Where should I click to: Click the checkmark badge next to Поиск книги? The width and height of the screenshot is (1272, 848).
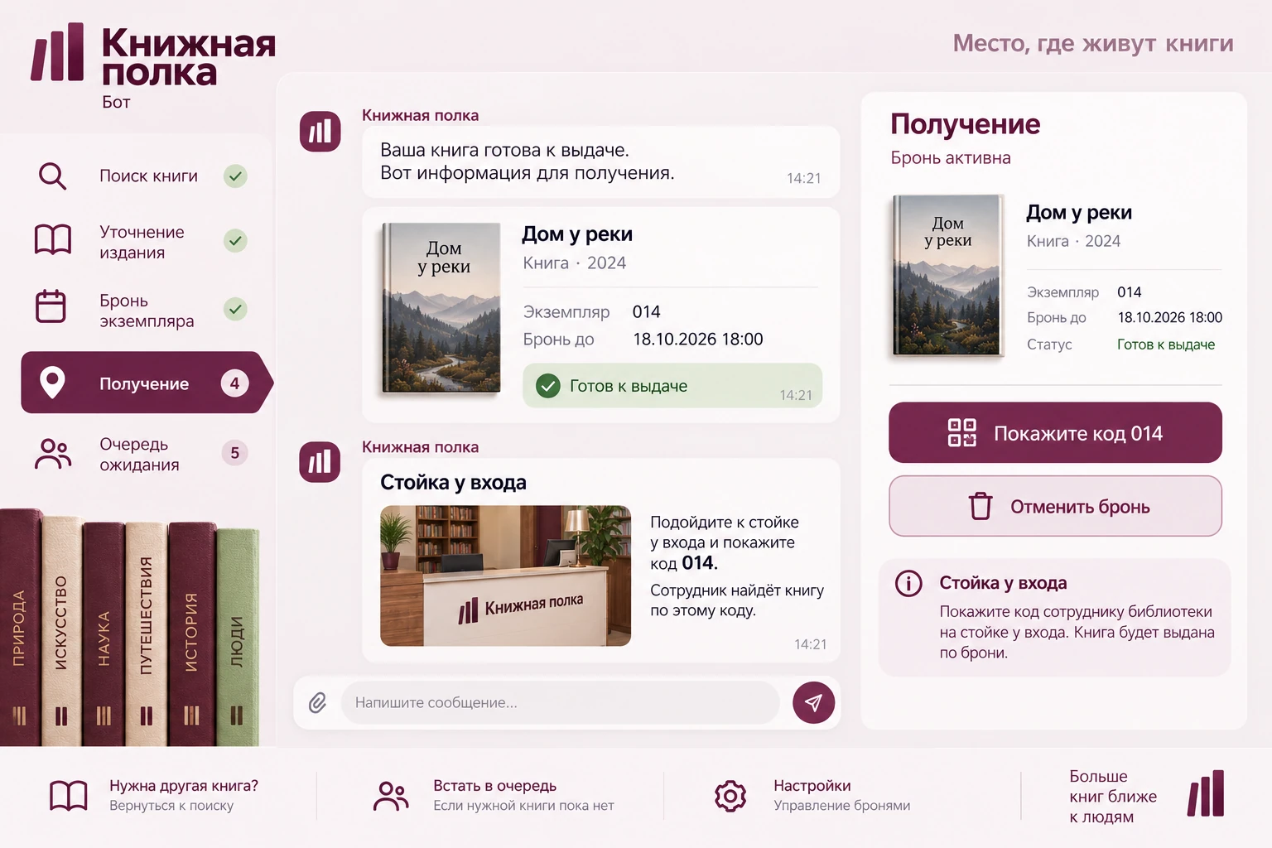coord(236,176)
